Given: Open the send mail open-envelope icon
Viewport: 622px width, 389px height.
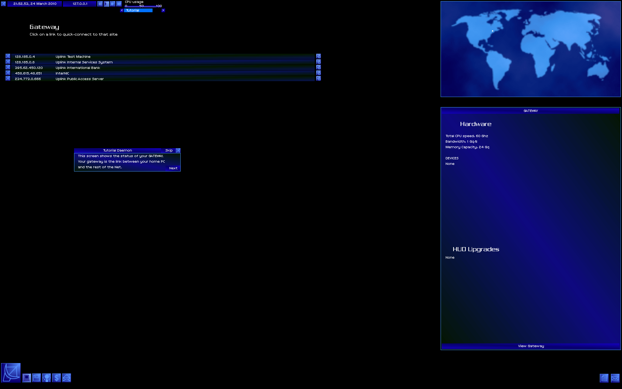Looking at the screenshot, I should coord(67,378).
